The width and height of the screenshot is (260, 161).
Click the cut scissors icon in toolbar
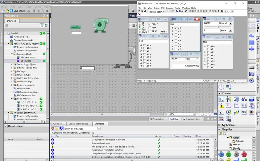point(34,11)
